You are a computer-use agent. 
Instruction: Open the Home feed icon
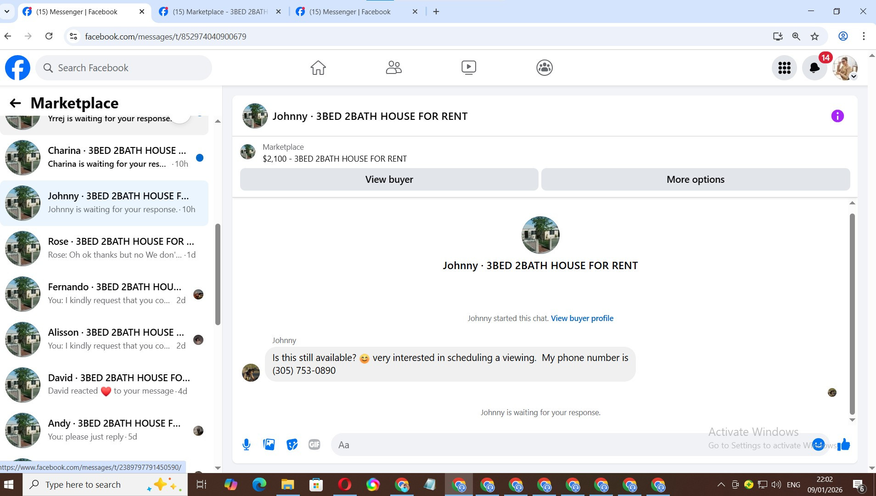pos(318,68)
